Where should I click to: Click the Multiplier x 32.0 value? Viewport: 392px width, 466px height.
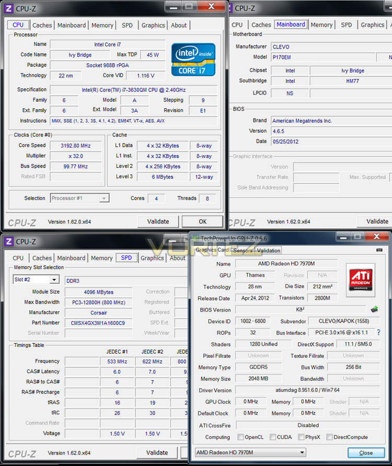pyautogui.click(x=76, y=156)
